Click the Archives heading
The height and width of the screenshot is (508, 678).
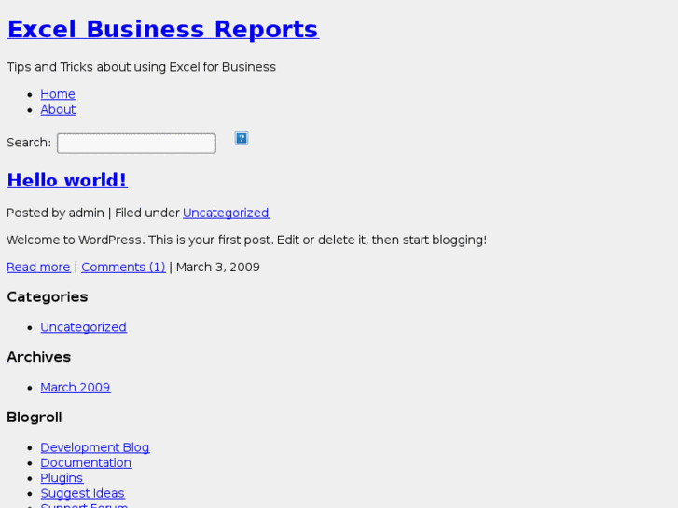pyautogui.click(x=38, y=357)
